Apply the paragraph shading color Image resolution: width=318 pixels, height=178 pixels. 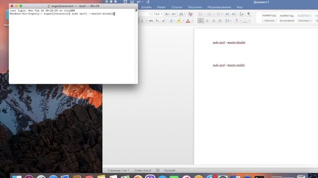237,21
